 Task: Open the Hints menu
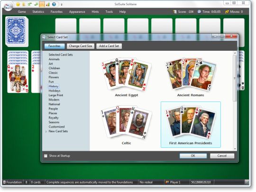pos(95,12)
